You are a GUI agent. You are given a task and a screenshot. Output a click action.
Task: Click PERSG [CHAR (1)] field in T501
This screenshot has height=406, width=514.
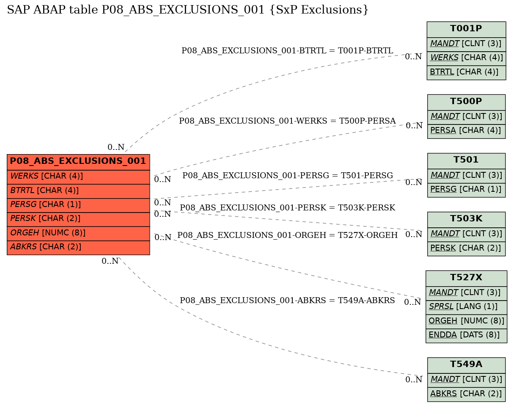click(466, 190)
